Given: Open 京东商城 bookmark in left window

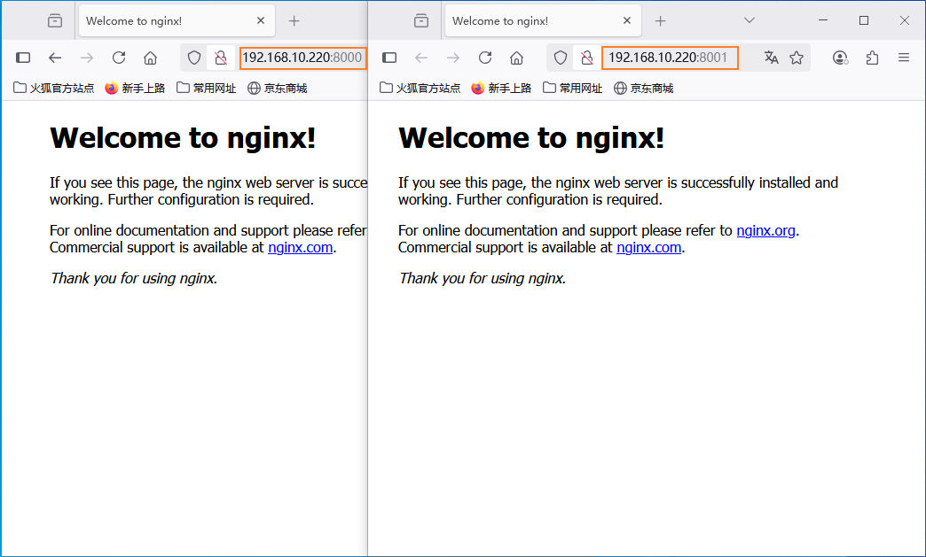Looking at the screenshot, I should (278, 89).
